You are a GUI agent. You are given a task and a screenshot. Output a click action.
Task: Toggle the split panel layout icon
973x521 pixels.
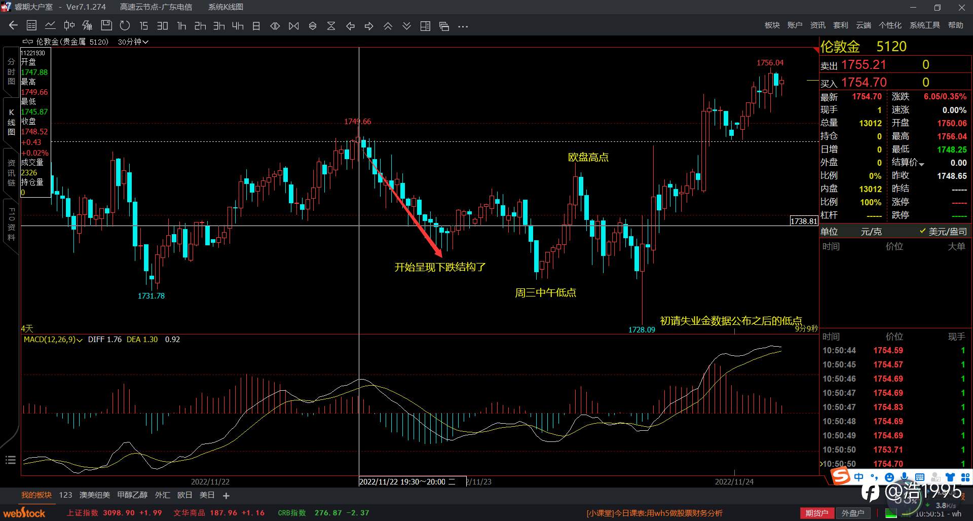(425, 26)
